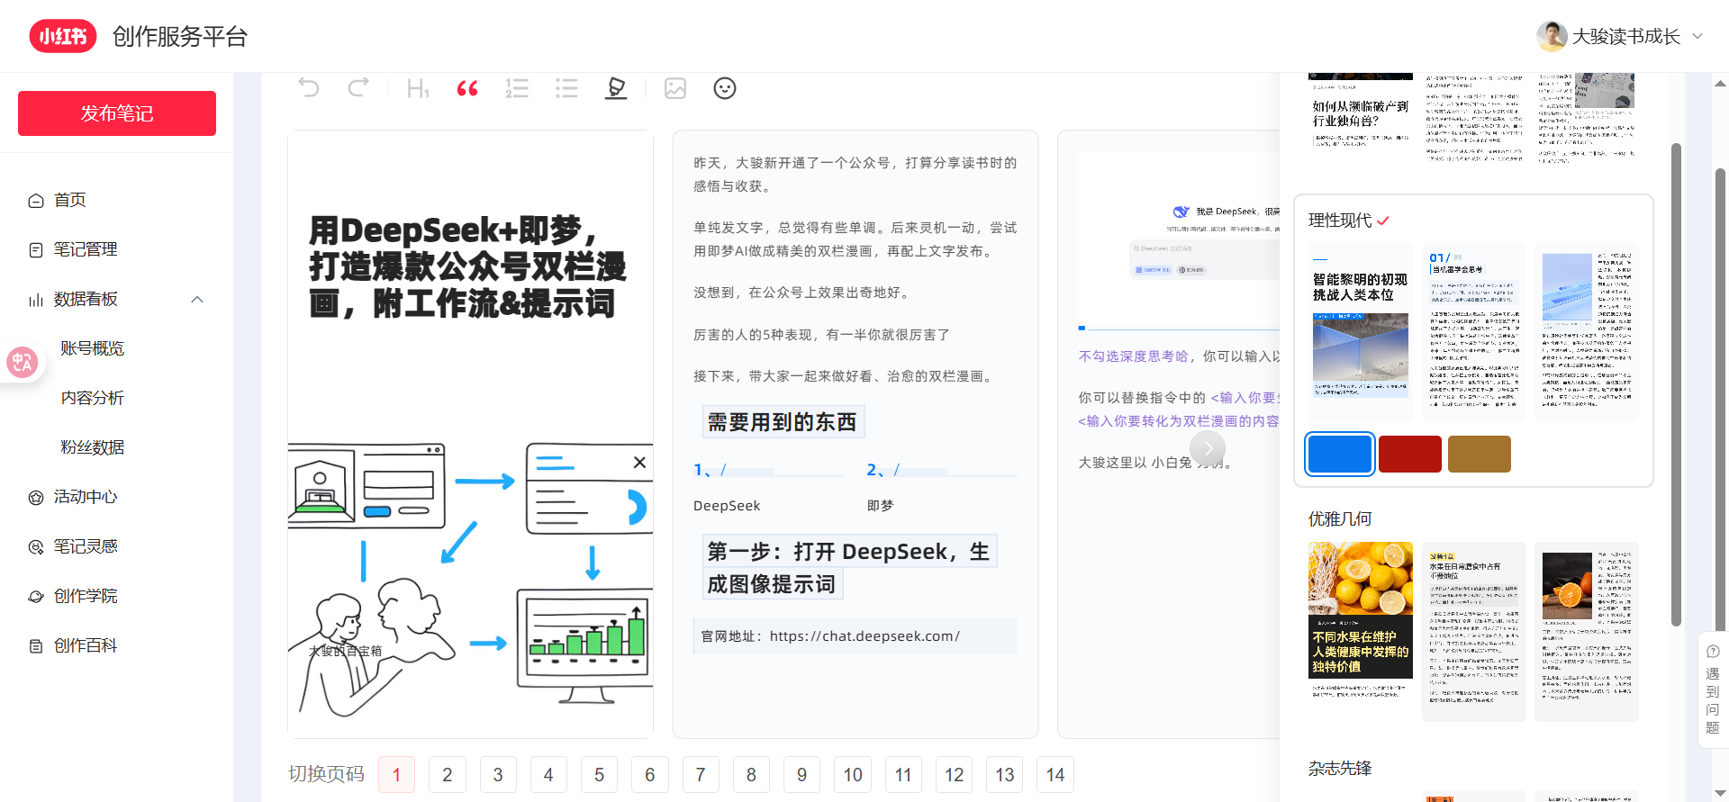Click the 发布笔记 button
Viewport: 1729px width, 802px height.
[117, 113]
